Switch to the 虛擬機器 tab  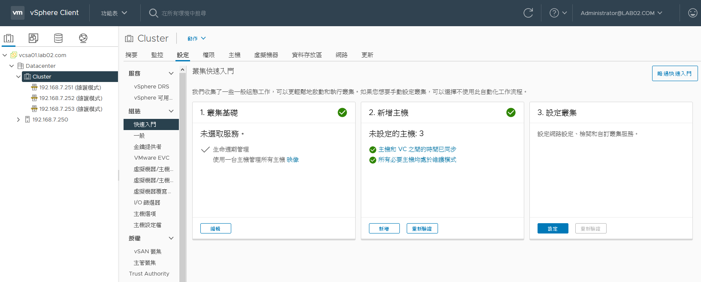pos(266,55)
